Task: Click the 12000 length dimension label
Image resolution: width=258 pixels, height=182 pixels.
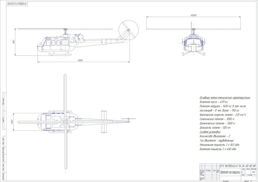Action: [80, 60]
